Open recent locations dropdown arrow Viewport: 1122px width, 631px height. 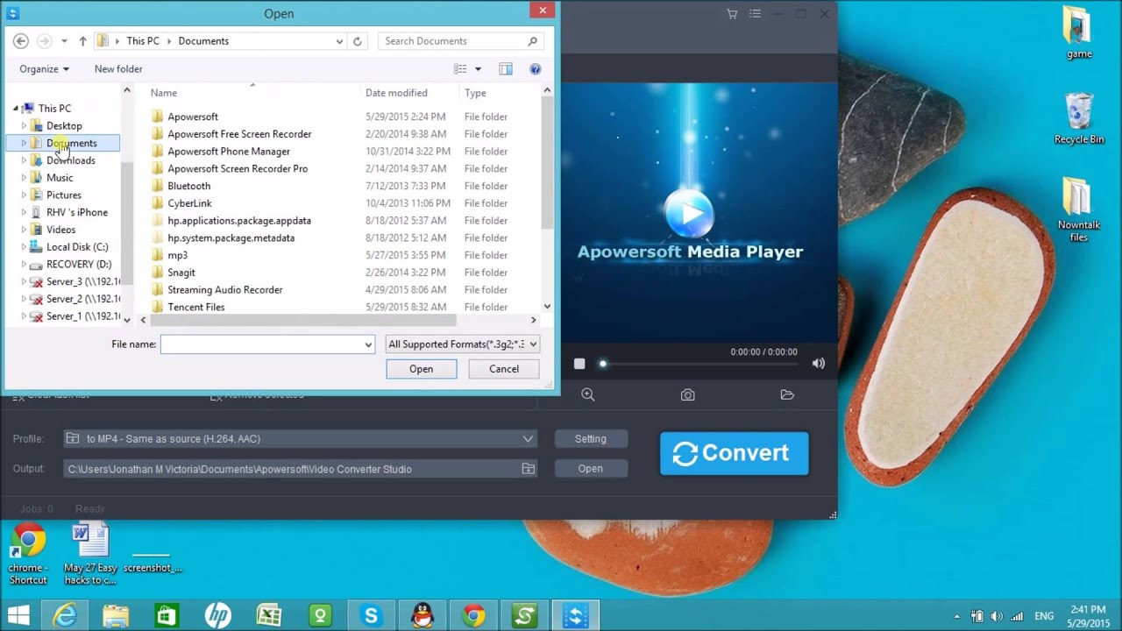pos(64,41)
